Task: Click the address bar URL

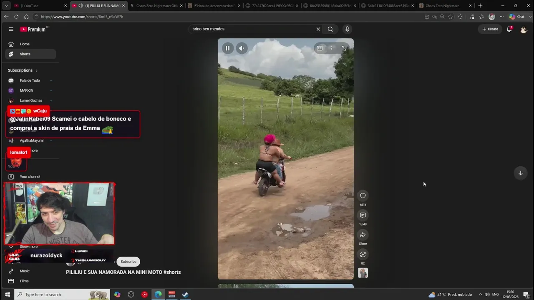Action: point(82,17)
